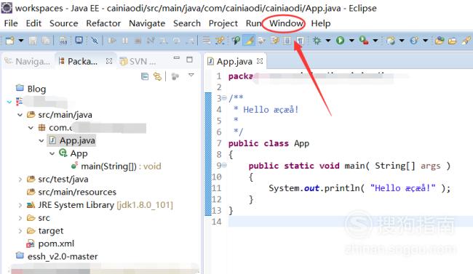Screen dimensions: 473x274
Task: Expand the JRE System Library node
Action: (20, 205)
